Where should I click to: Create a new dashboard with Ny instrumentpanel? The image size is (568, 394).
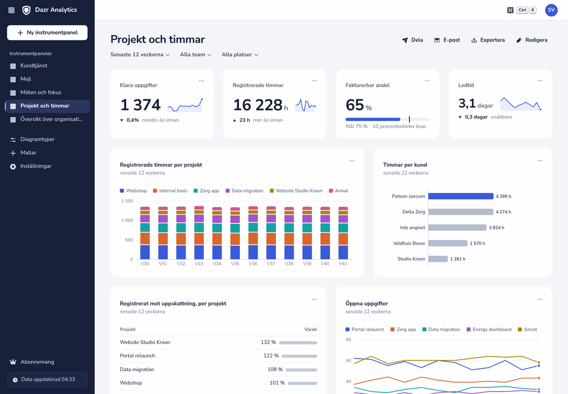(47, 32)
